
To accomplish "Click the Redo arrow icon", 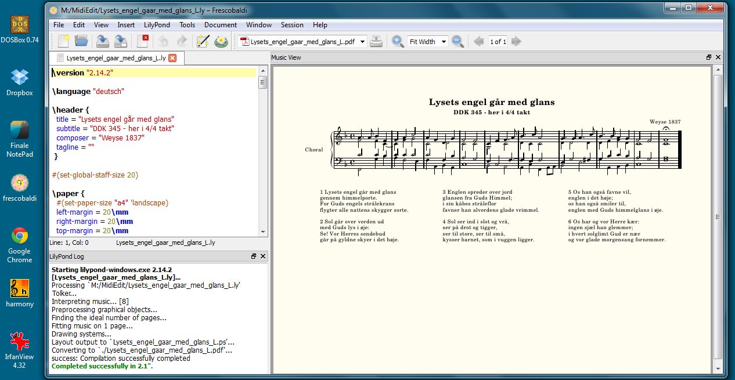I will pos(182,41).
